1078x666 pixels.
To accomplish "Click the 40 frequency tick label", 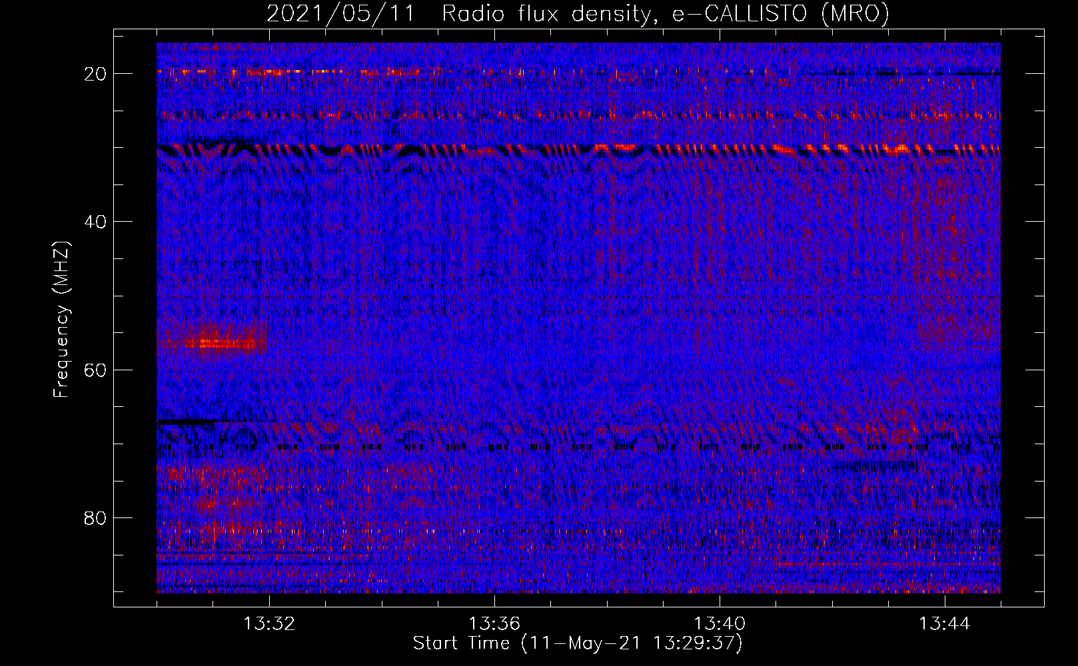I will (96, 222).
